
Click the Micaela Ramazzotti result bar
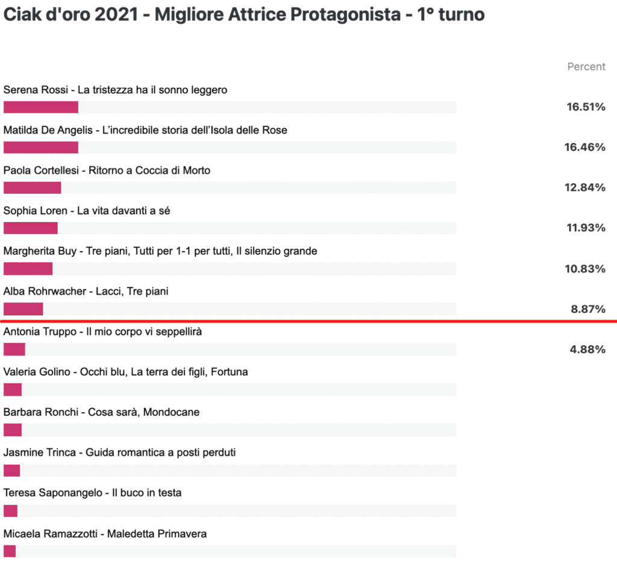(x=230, y=551)
